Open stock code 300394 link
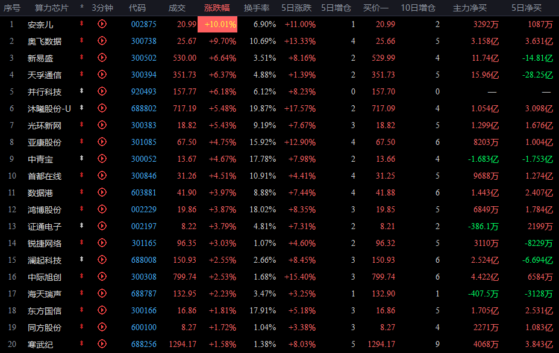The height and width of the screenshot is (353, 559). tap(143, 75)
